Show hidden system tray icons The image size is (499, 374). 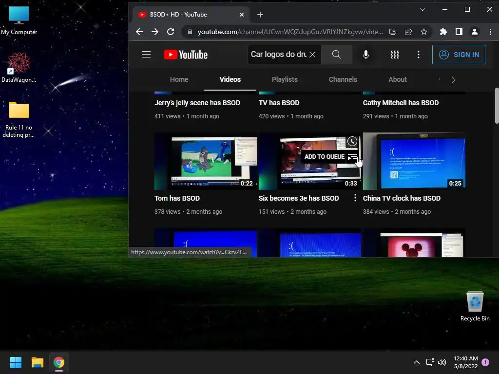point(416,362)
